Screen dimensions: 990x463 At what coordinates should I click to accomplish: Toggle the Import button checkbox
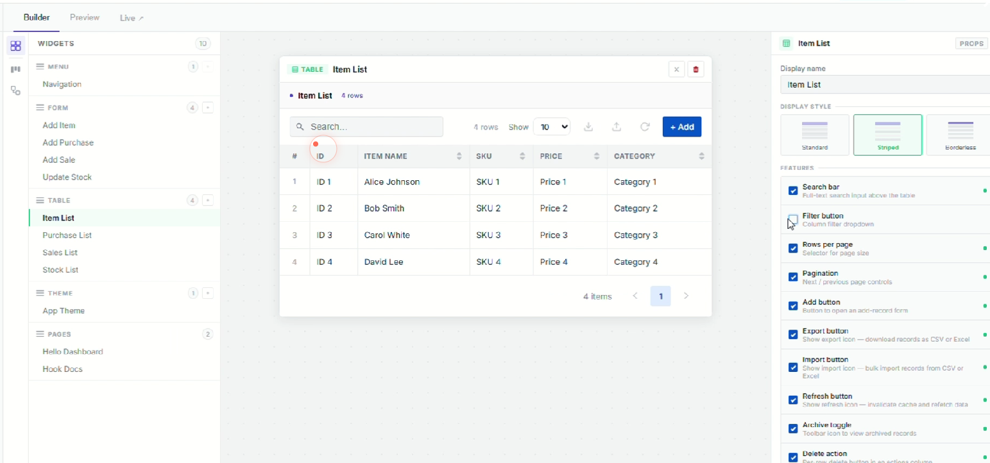coord(793,367)
